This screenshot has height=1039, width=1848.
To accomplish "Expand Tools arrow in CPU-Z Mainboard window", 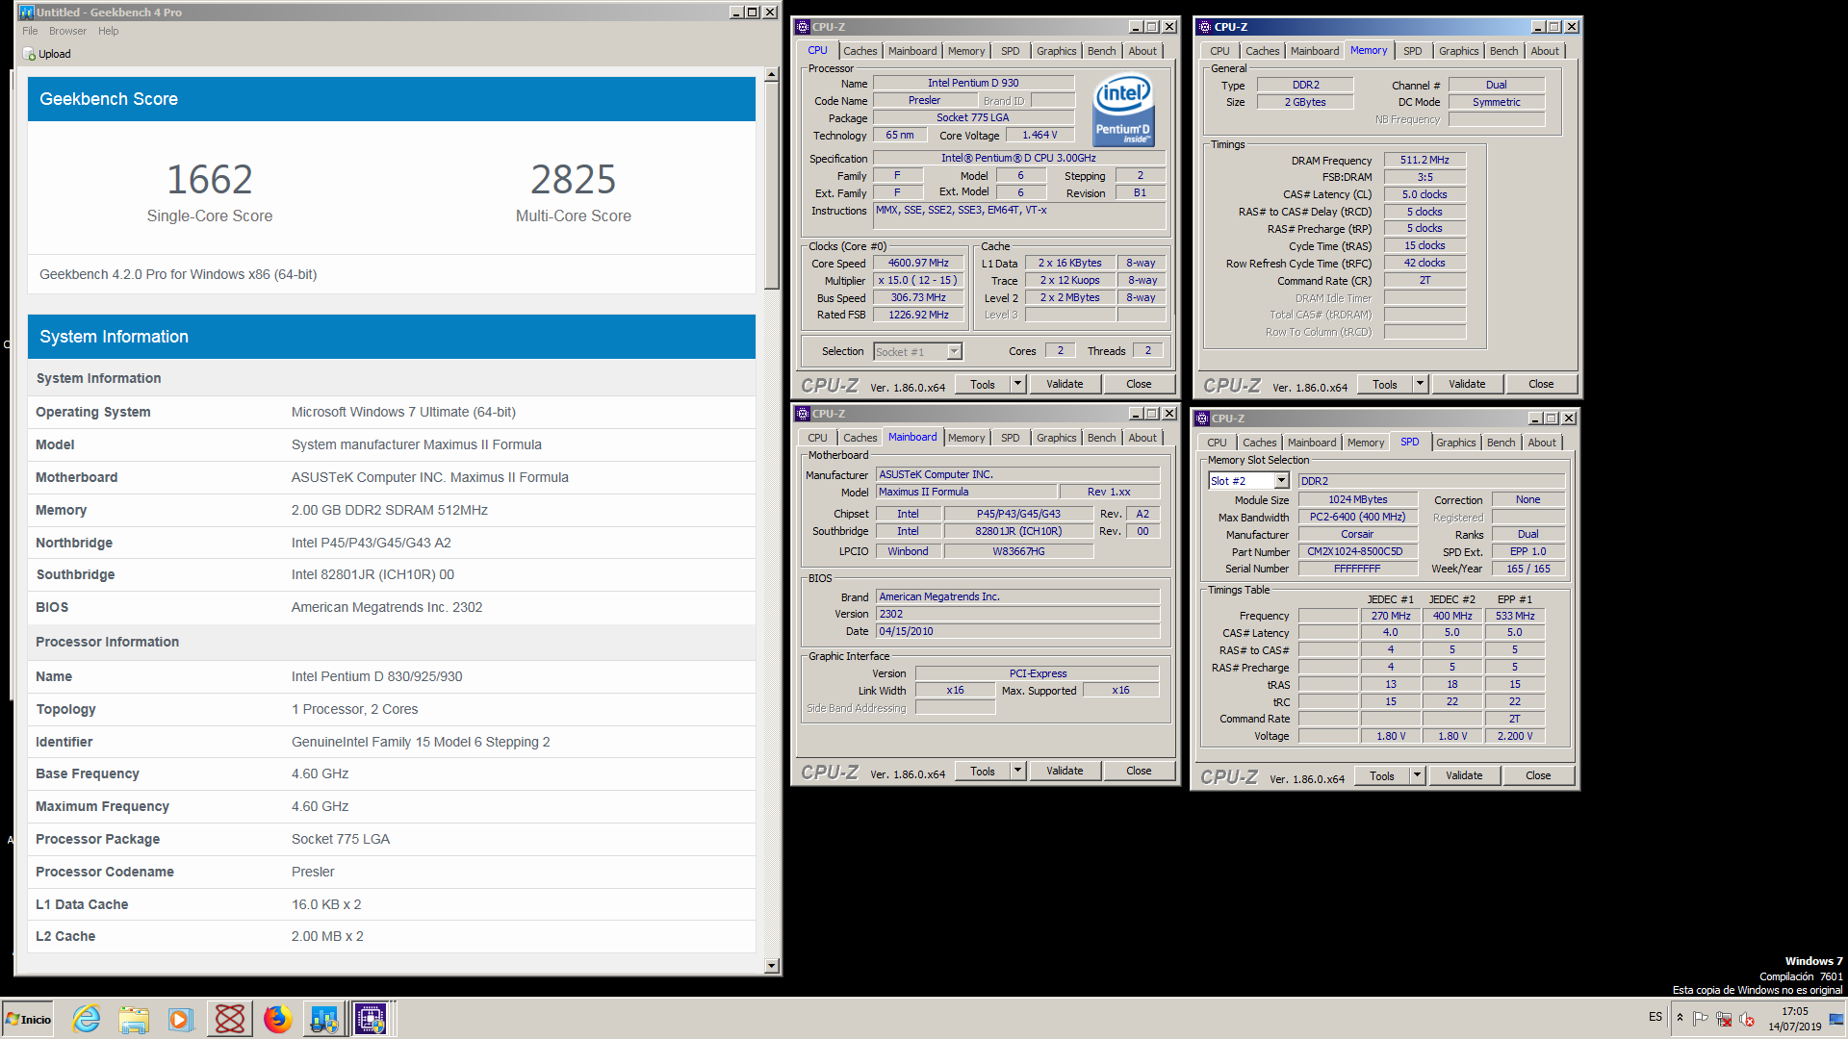I will point(1017,771).
